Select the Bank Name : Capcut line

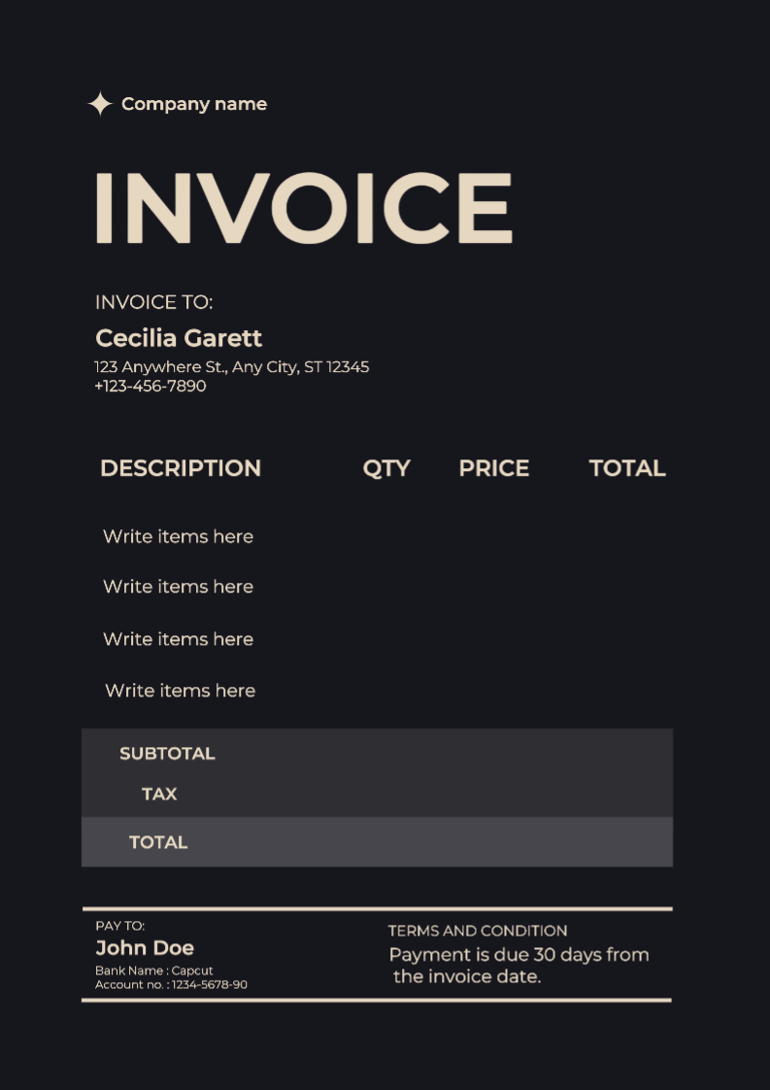pyautogui.click(x=153, y=971)
